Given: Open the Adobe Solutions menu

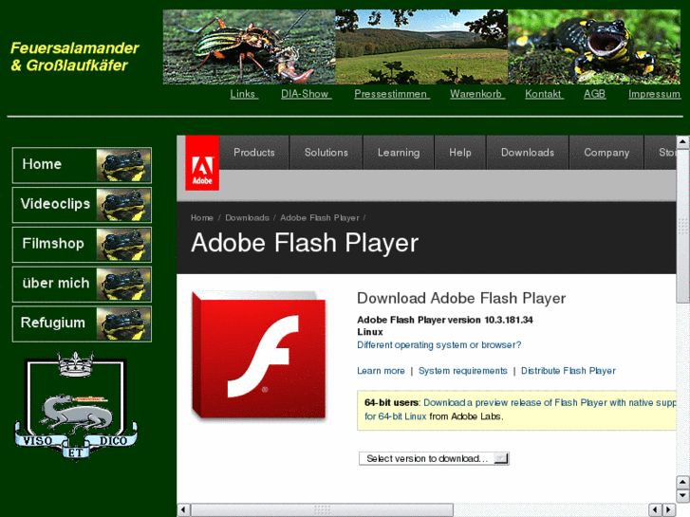Looking at the screenshot, I should (x=326, y=153).
